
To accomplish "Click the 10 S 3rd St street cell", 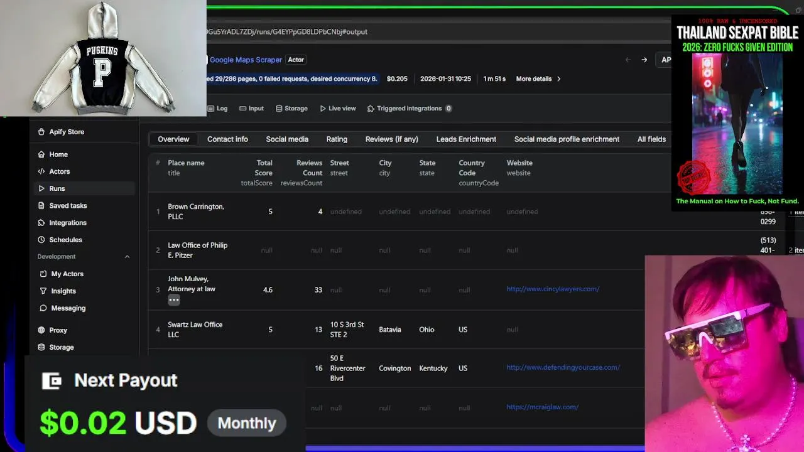I will click(x=347, y=330).
